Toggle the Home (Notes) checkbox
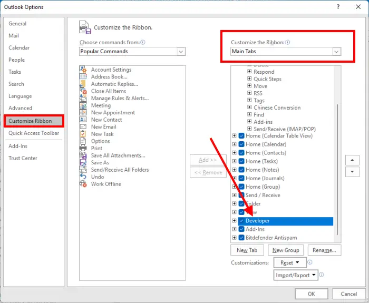369x303 pixels. coord(241,170)
